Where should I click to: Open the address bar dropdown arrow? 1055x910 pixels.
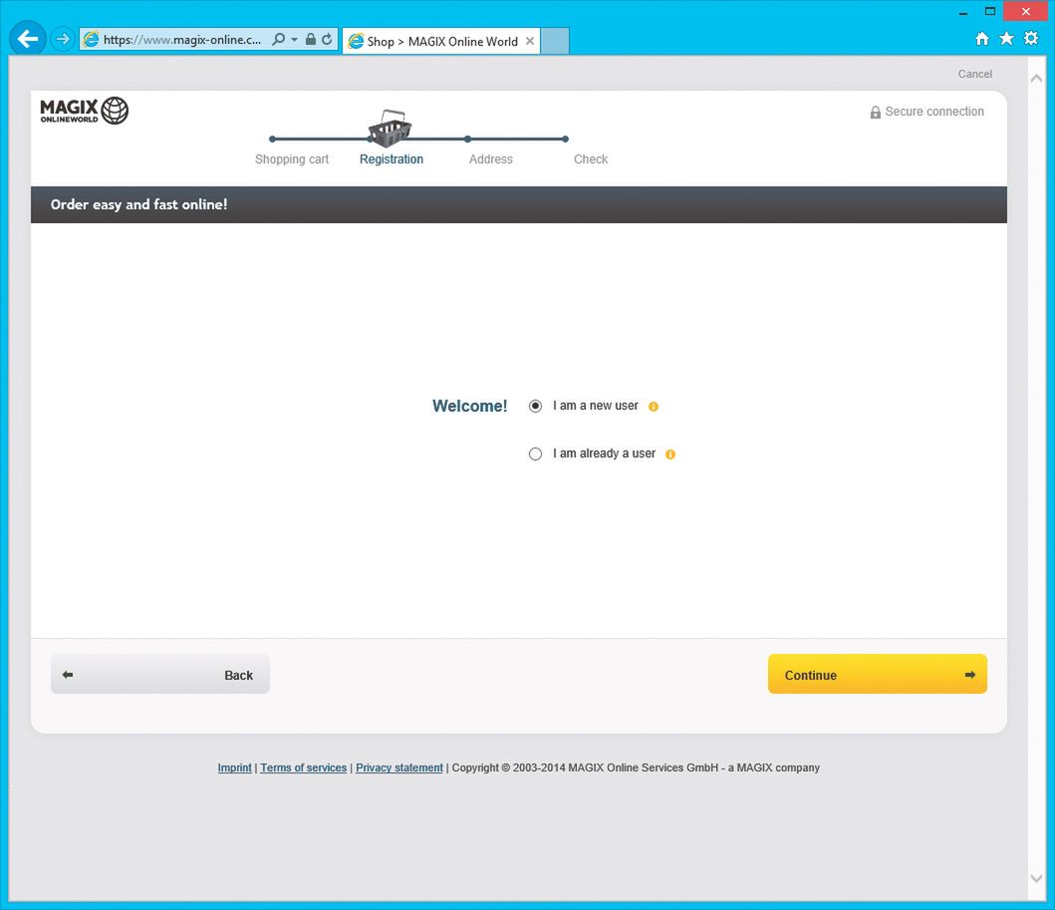(x=294, y=40)
